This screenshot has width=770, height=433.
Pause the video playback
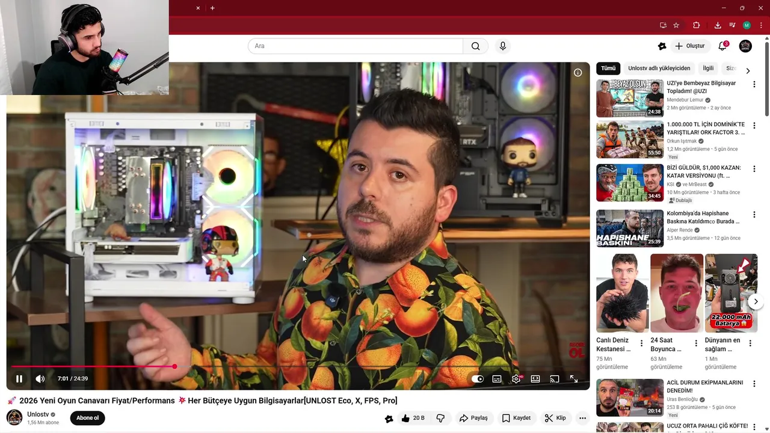click(x=19, y=379)
